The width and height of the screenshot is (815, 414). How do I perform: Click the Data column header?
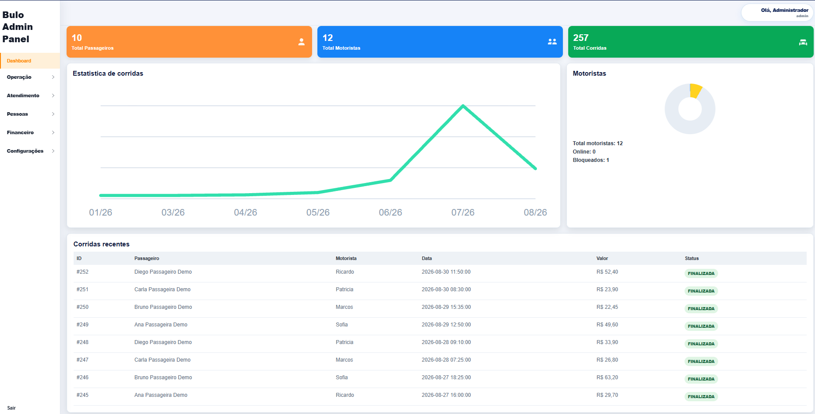click(427, 258)
